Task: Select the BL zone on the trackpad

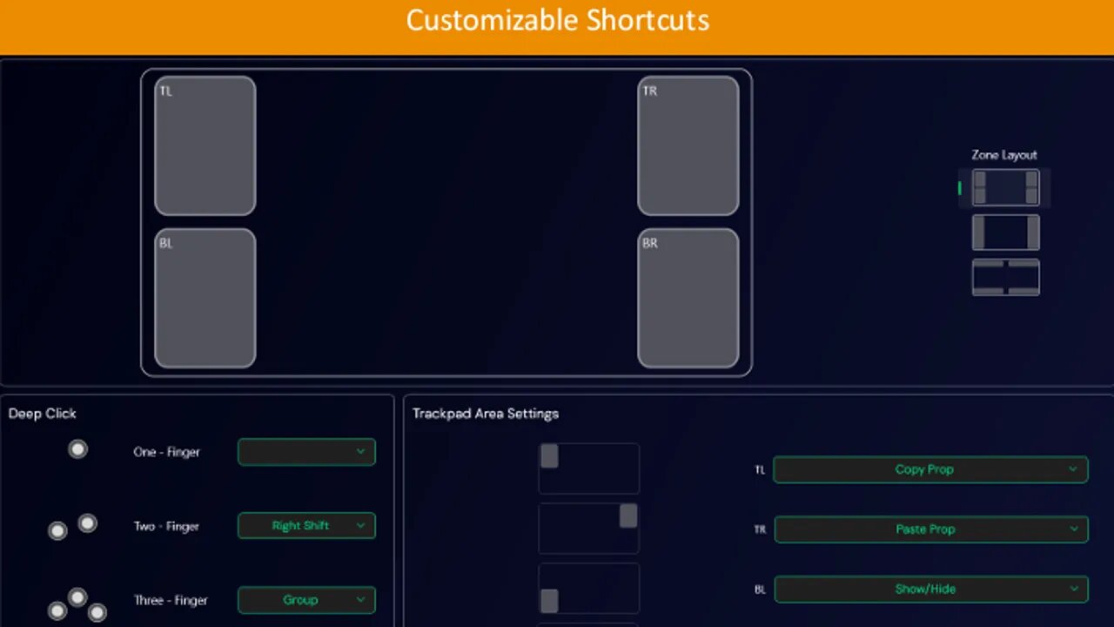Action: [205, 298]
